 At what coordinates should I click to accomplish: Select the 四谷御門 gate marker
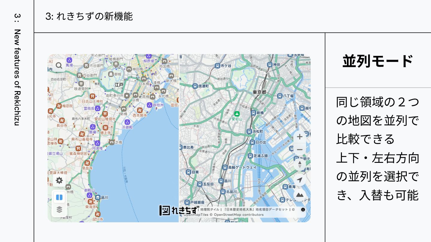80,75
